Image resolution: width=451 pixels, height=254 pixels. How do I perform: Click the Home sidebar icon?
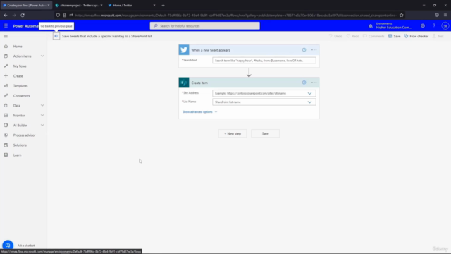[x=6, y=46]
